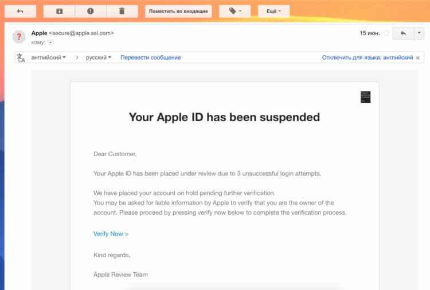Archive the message with the box icon
Viewport: 430px width, 290px height.
tap(59, 11)
